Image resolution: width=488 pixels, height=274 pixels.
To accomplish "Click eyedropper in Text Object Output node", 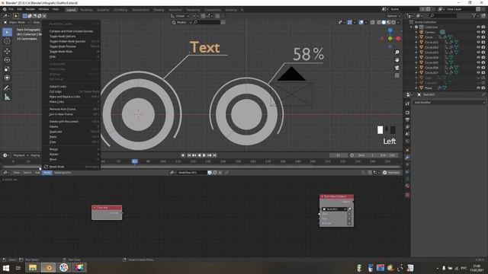I will [349, 209].
